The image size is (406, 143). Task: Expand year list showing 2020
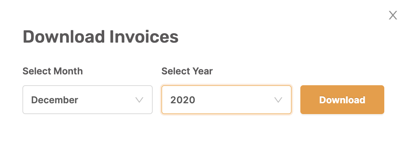pyautogui.click(x=226, y=100)
